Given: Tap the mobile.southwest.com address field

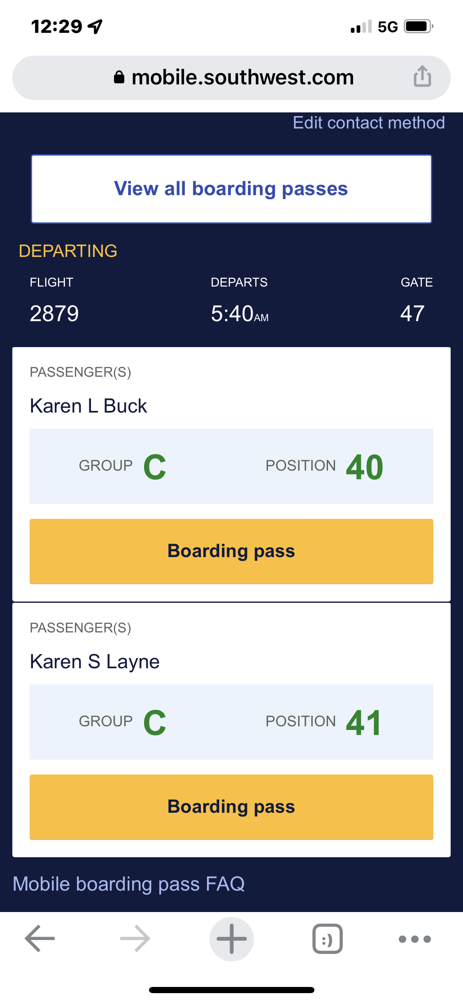Looking at the screenshot, I should click(x=242, y=77).
